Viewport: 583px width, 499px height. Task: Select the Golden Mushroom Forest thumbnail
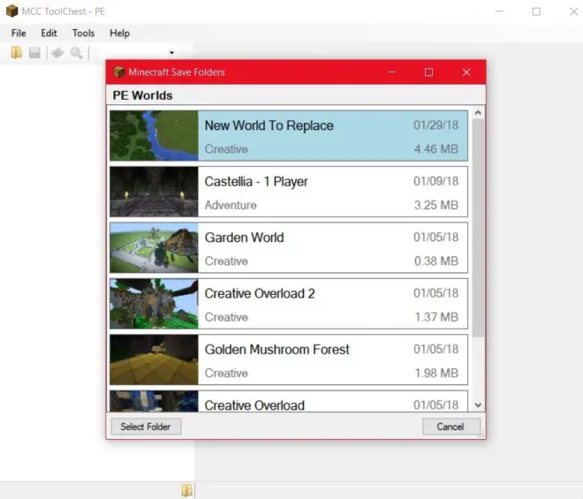(x=154, y=359)
